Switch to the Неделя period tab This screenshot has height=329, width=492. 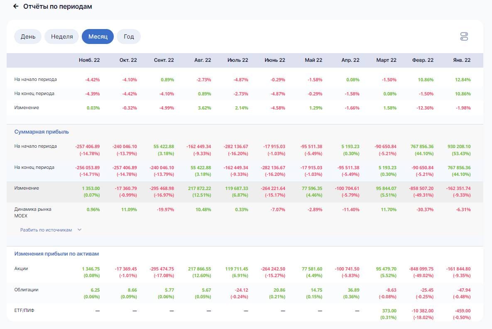point(62,37)
